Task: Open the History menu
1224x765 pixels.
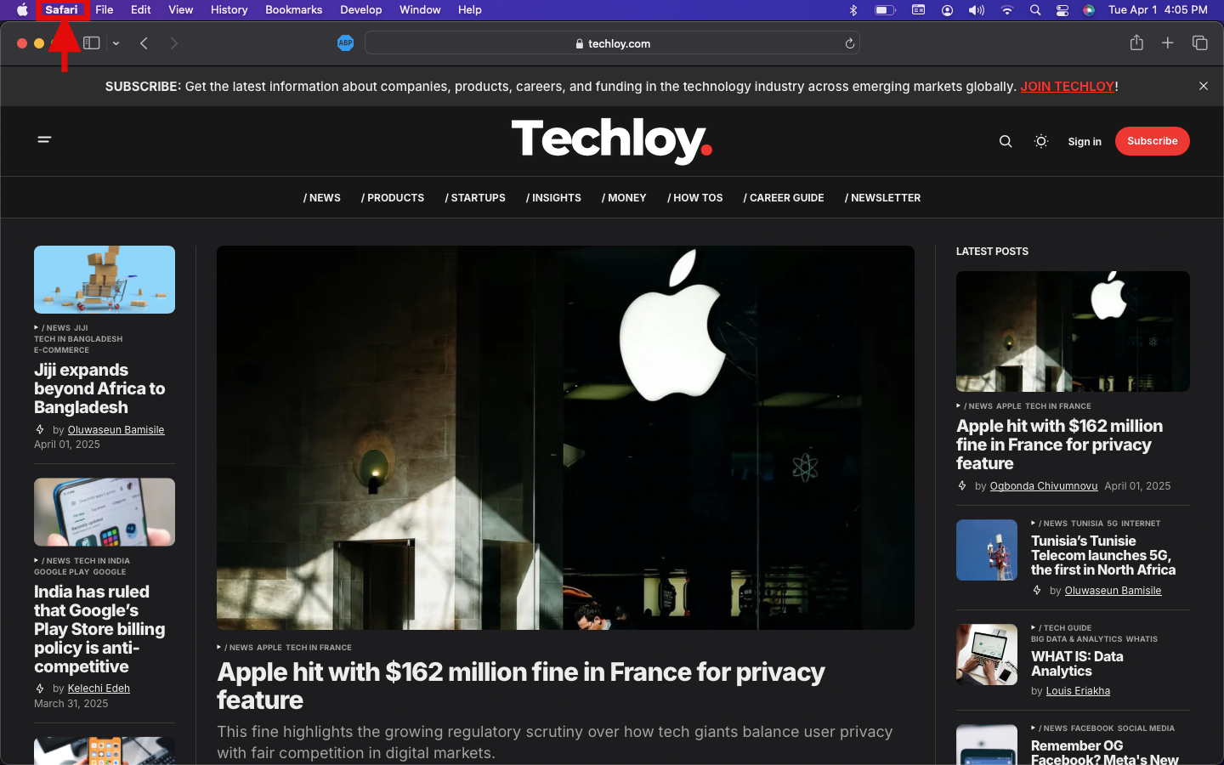Action: (229, 10)
